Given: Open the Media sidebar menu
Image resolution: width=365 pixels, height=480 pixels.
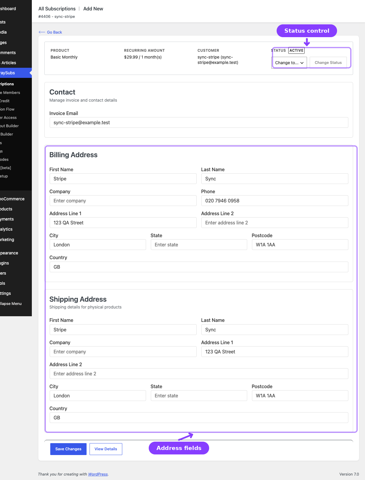Looking at the screenshot, I should 16,32.
